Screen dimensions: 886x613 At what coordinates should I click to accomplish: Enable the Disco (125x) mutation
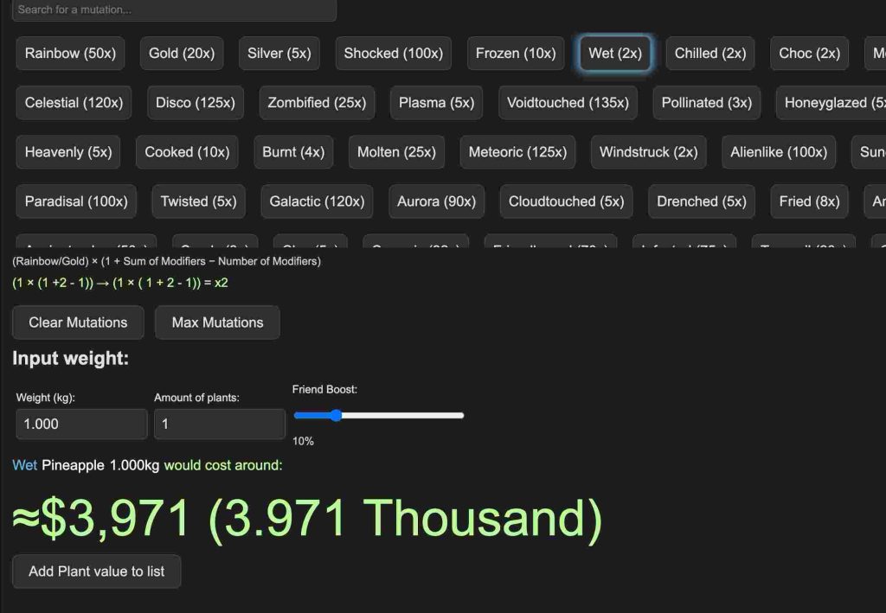point(195,103)
